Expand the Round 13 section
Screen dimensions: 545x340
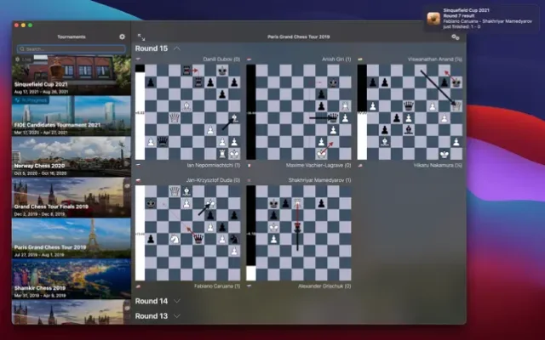pyautogui.click(x=177, y=316)
